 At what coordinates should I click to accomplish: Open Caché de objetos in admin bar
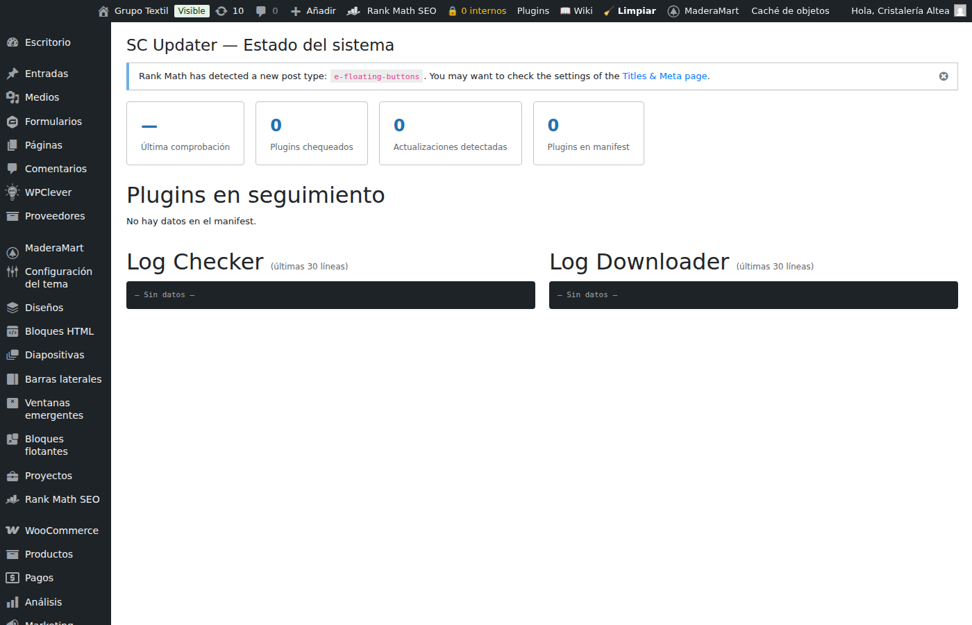(x=790, y=11)
